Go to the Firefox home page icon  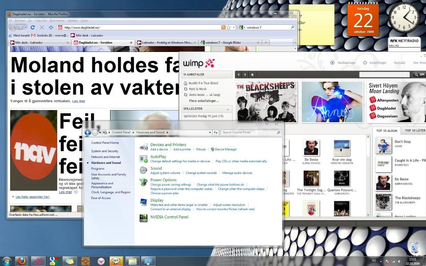click(51, 28)
